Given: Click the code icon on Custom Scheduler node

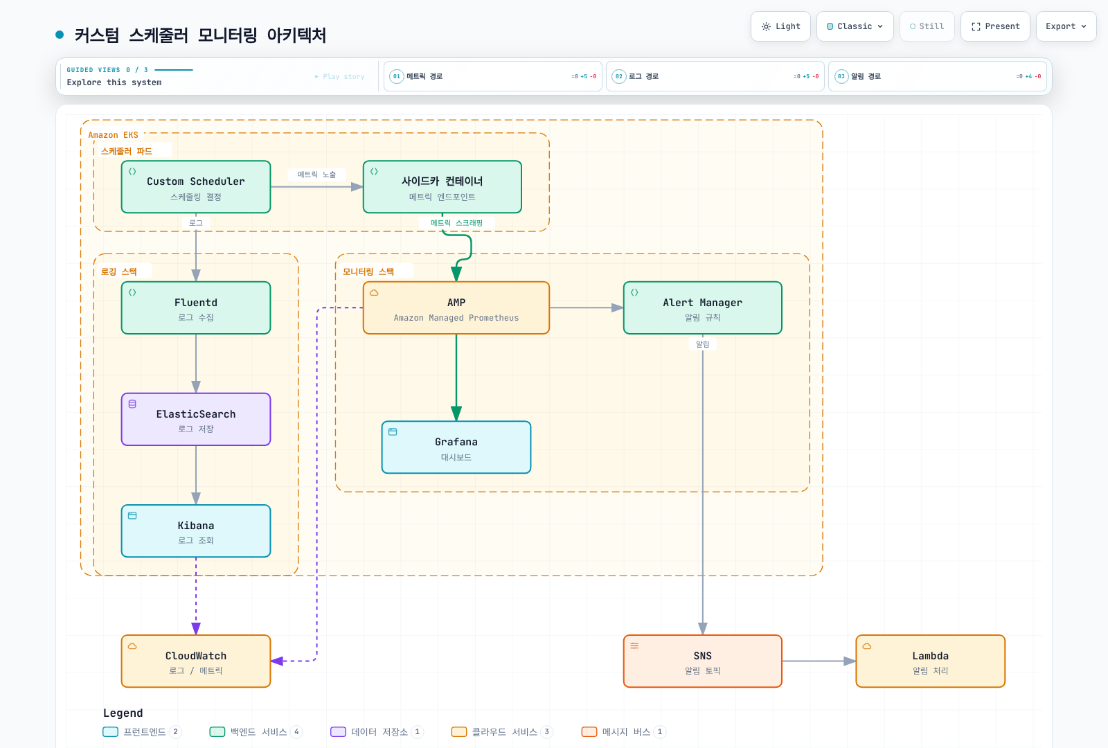Looking at the screenshot, I should coord(132,171).
